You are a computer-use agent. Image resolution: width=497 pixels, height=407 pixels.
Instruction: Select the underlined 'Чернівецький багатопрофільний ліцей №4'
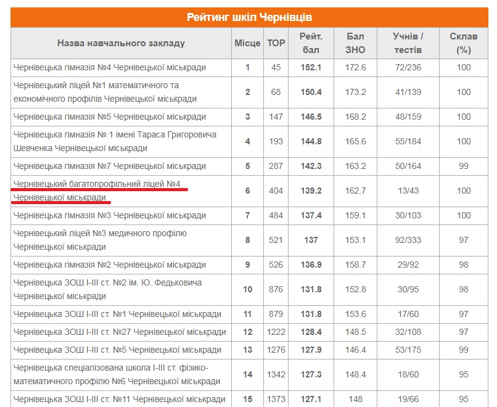(x=97, y=191)
